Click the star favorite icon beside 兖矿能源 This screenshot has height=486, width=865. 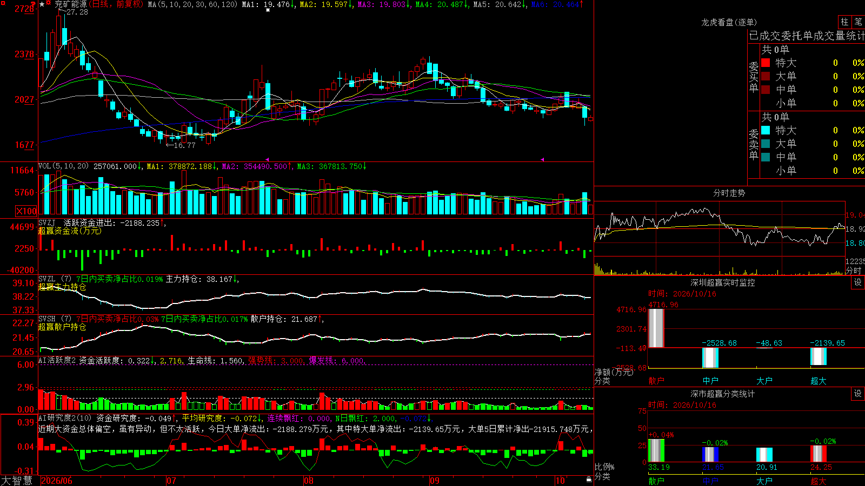click(42, 4)
